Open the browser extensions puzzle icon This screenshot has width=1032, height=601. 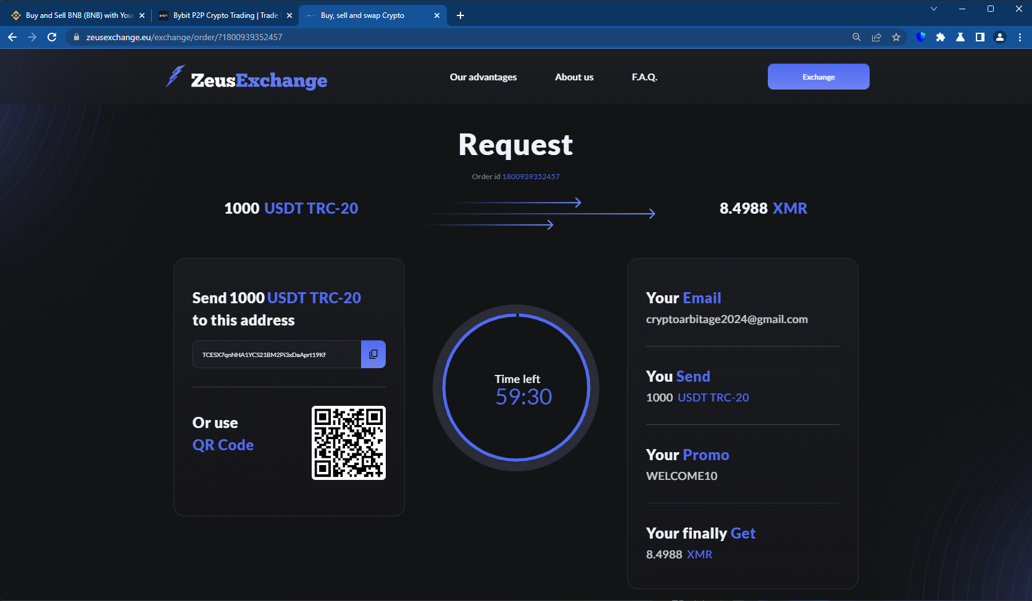pyautogui.click(x=941, y=37)
